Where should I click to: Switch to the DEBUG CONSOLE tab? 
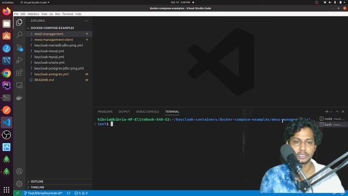pos(147,112)
